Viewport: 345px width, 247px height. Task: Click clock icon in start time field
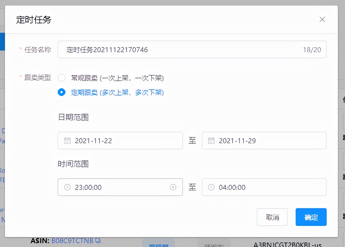tap(67, 187)
